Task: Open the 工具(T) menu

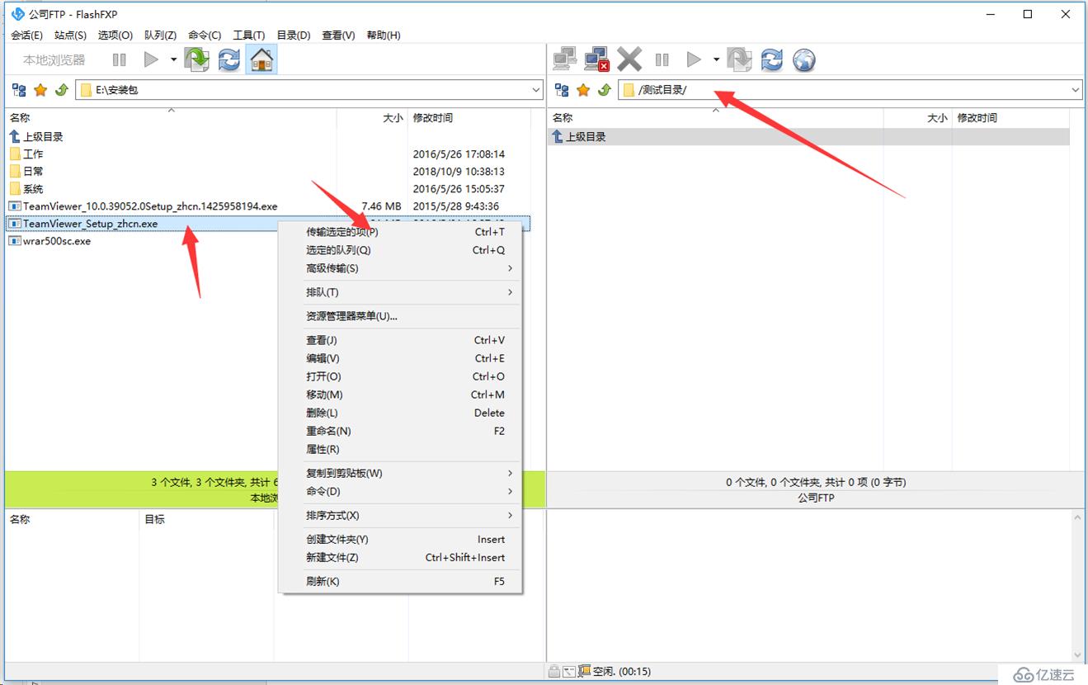Action: 248,35
